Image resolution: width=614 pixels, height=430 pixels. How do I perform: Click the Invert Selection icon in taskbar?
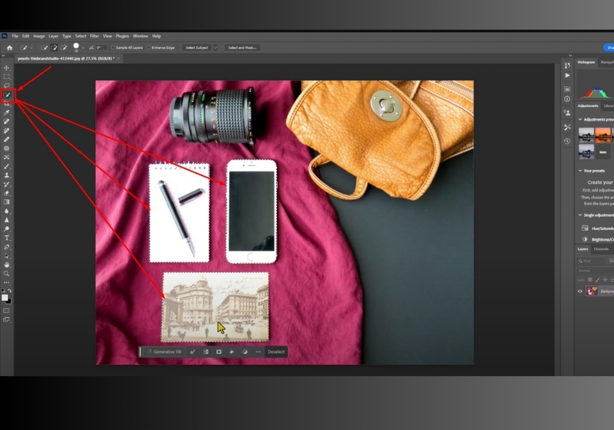(x=206, y=352)
